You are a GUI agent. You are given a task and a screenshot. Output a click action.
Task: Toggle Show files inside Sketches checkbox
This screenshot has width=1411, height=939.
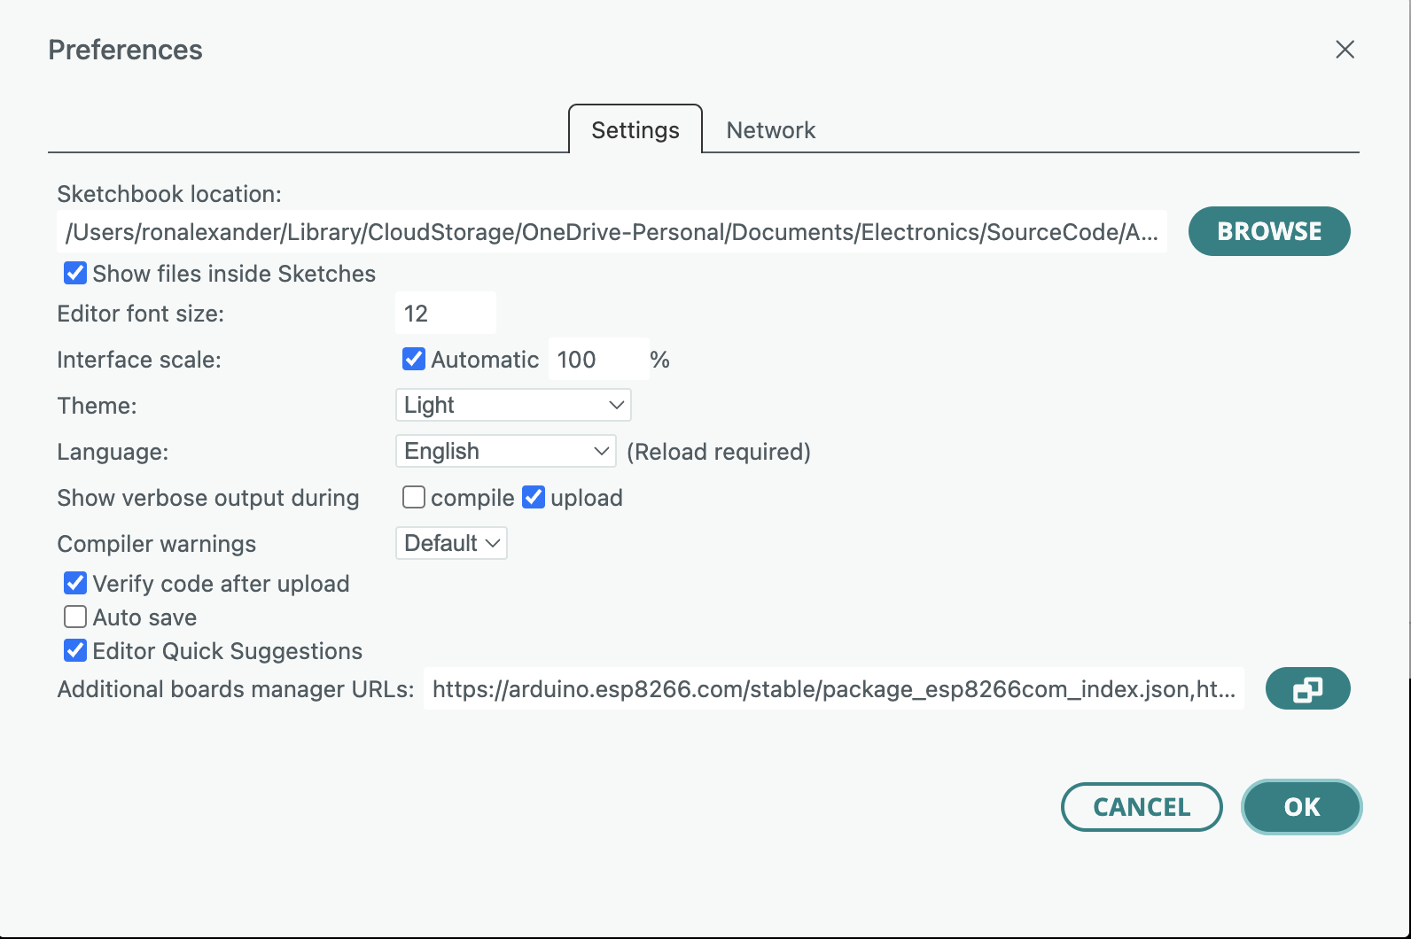[x=75, y=274]
